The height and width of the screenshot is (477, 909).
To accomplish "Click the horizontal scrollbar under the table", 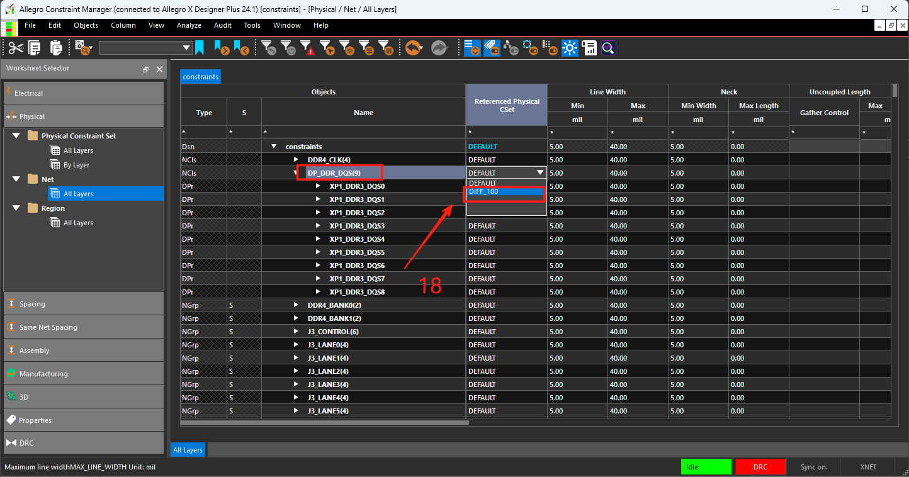I will [x=325, y=422].
